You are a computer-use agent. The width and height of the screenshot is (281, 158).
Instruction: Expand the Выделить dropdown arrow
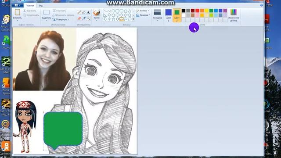(x=47, y=21)
